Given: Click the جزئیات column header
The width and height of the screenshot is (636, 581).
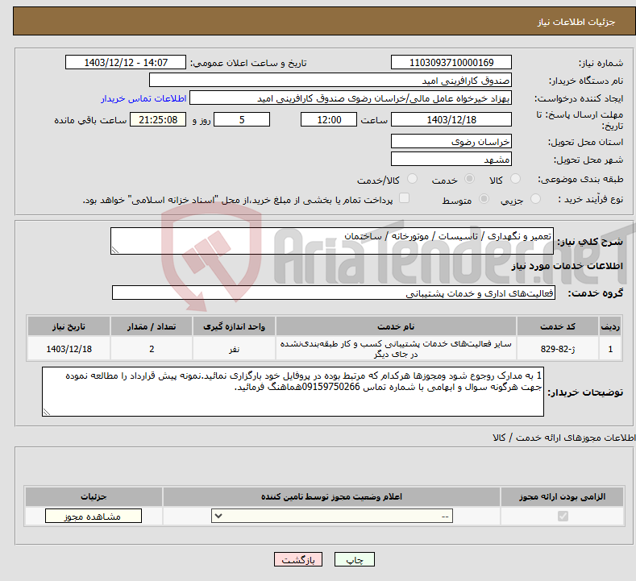Looking at the screenshot, I should pos(94,496).
